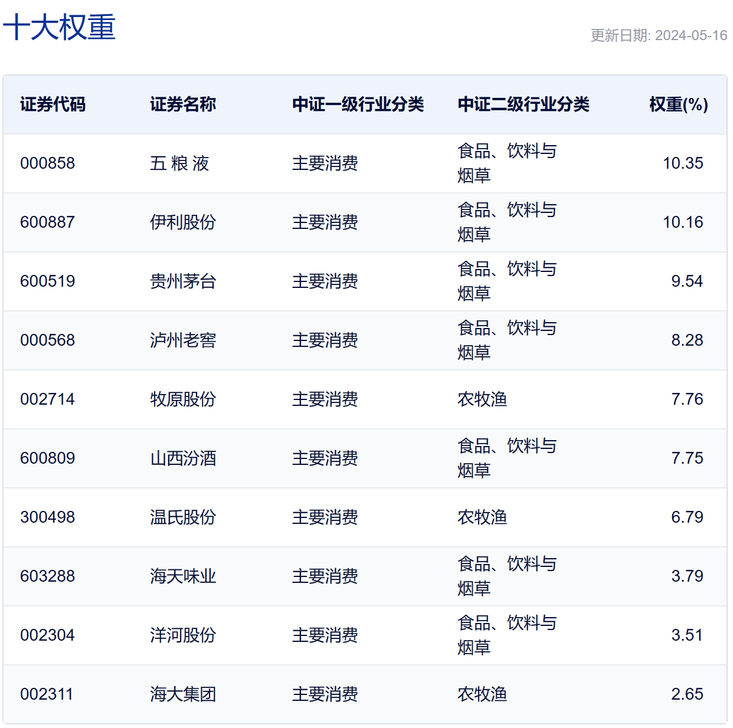733x728 pixels.
Task: Click the 权重(%) column header
Action: point(679,104)
